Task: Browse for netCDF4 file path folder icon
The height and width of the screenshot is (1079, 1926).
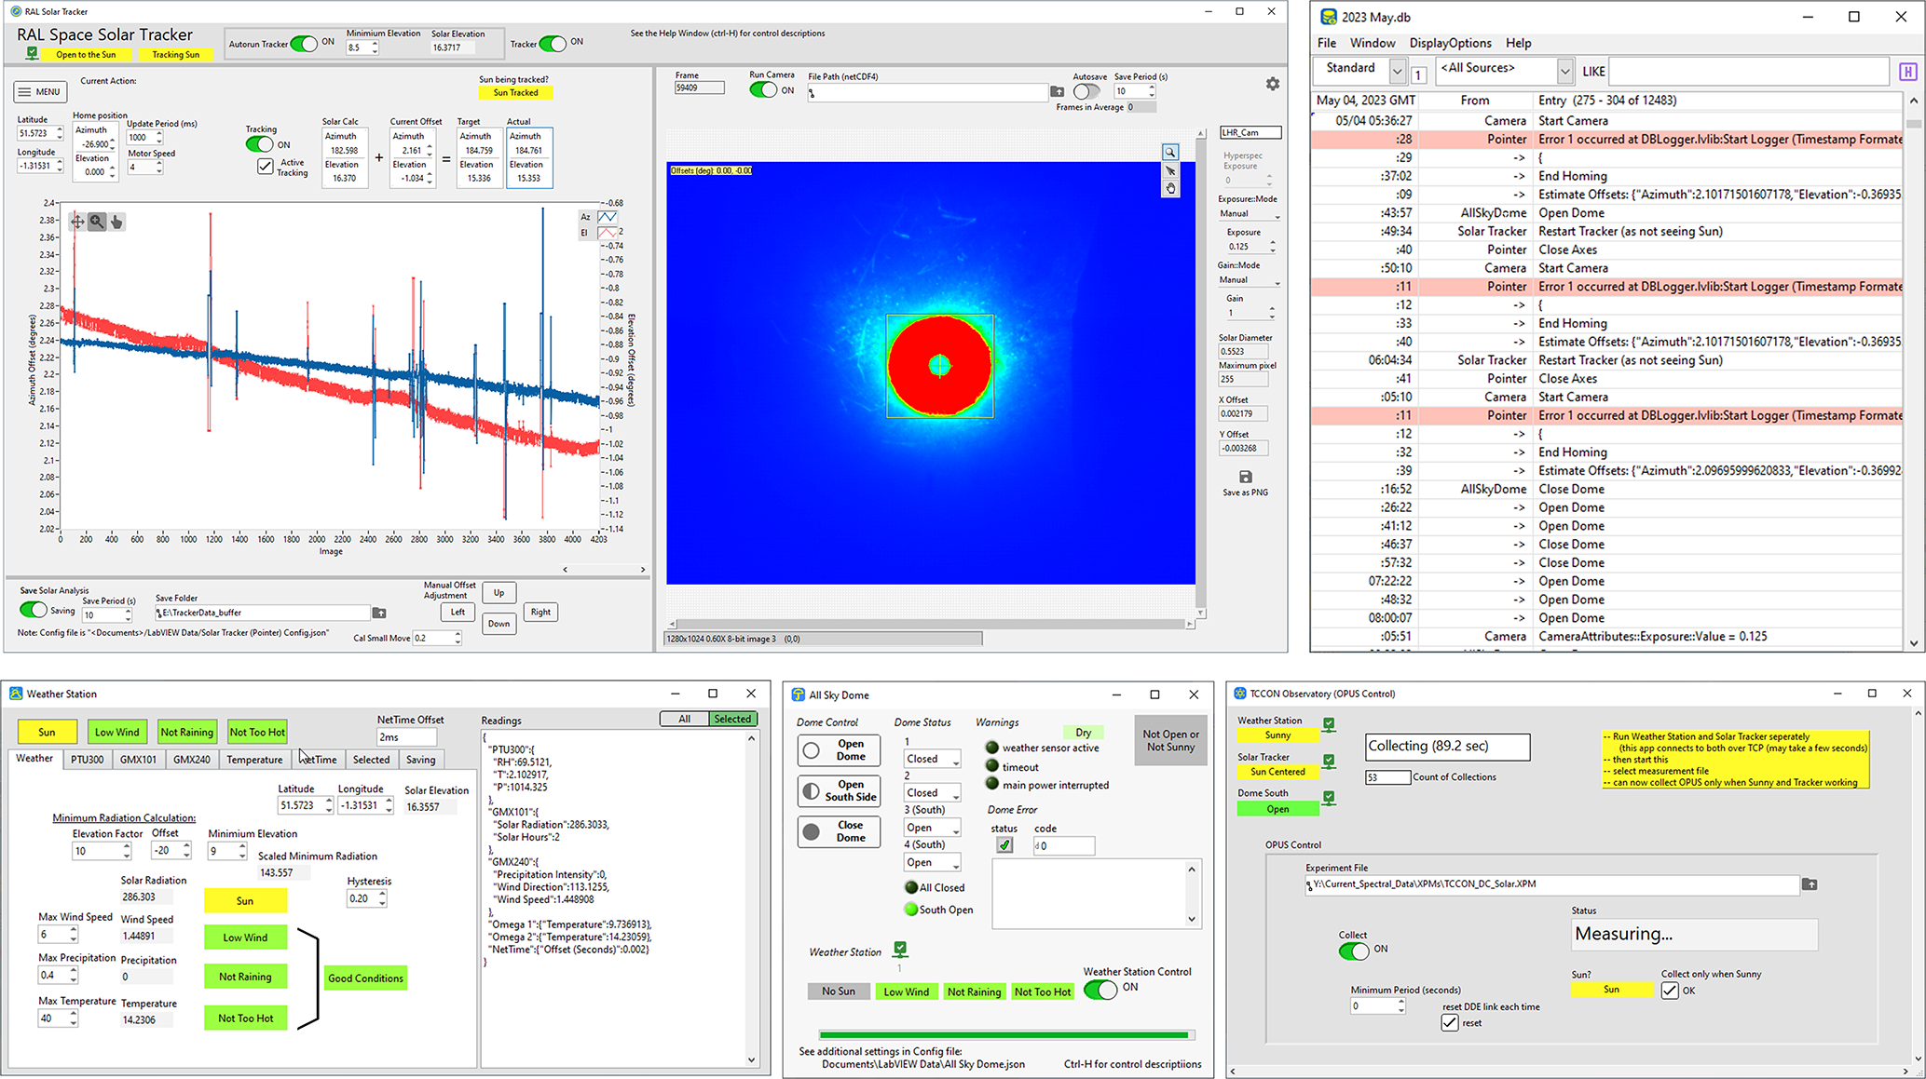Action: (1057, 92)
